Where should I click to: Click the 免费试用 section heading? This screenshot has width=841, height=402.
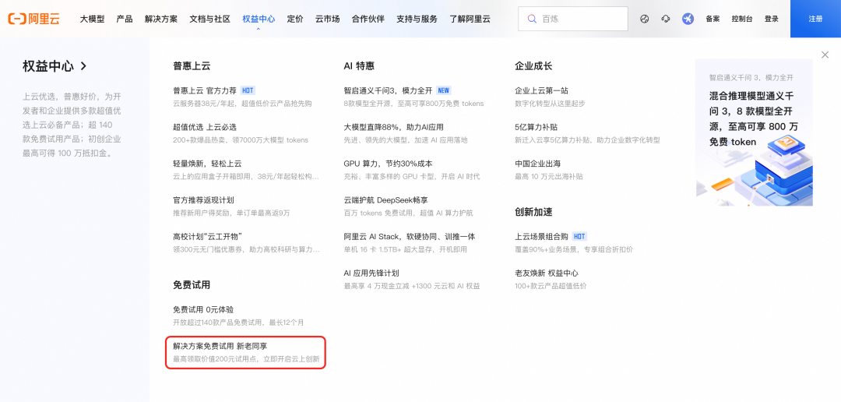(192, 285)
